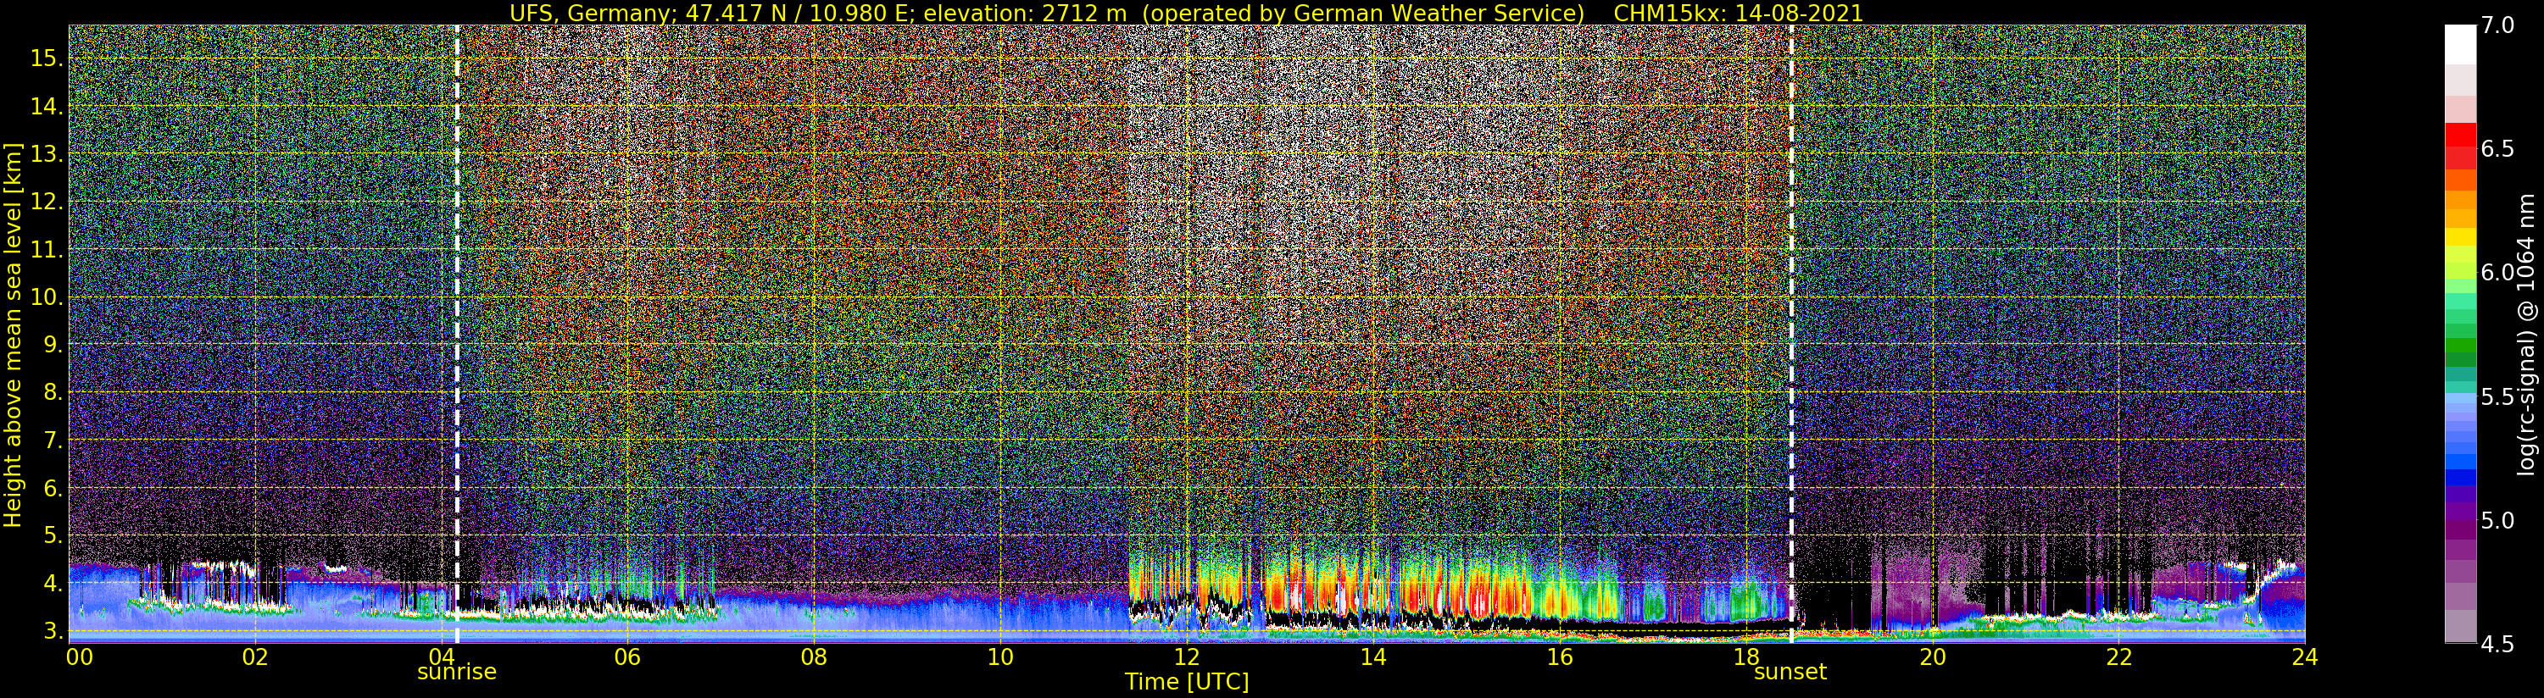
Task: Click the time axis tick '02'
Action: click(x=256, y=657)
